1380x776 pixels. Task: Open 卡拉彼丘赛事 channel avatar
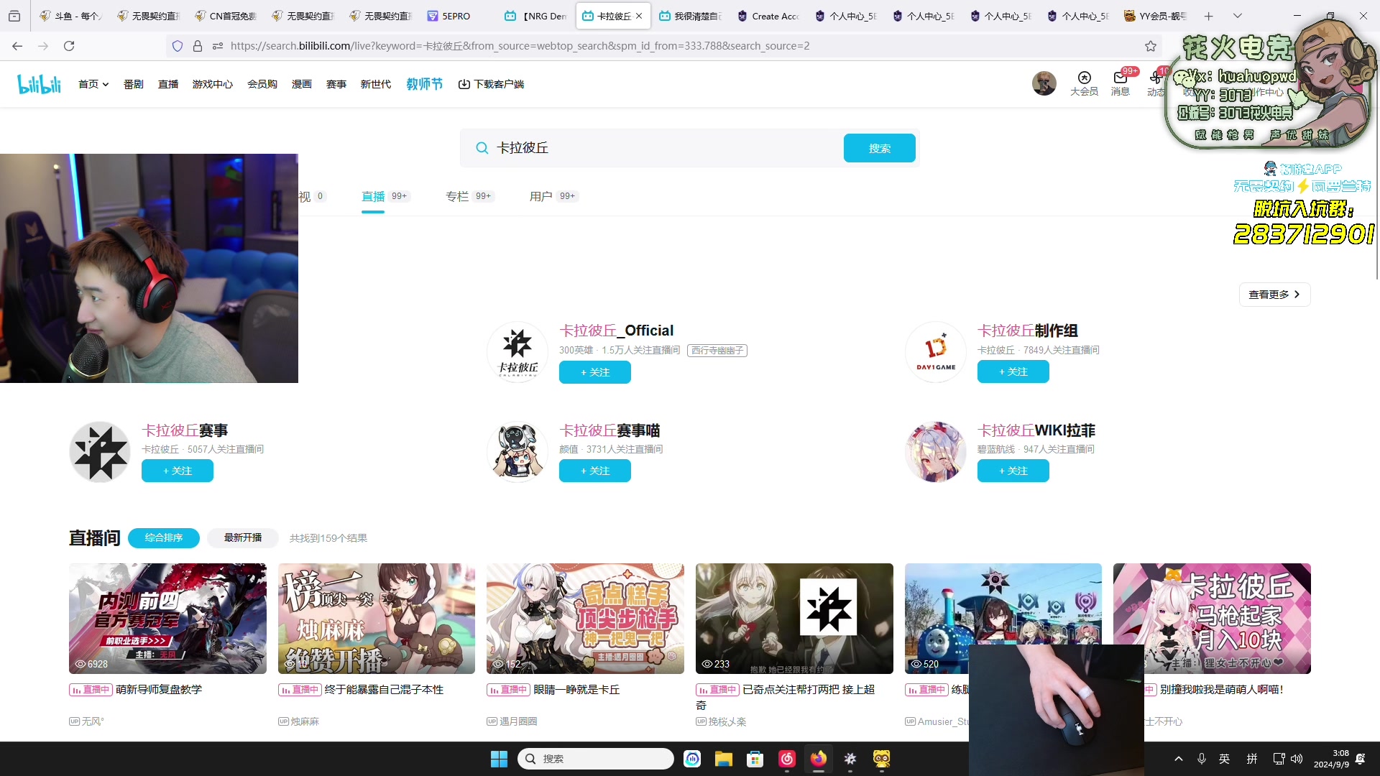click(x=100, y=451)
